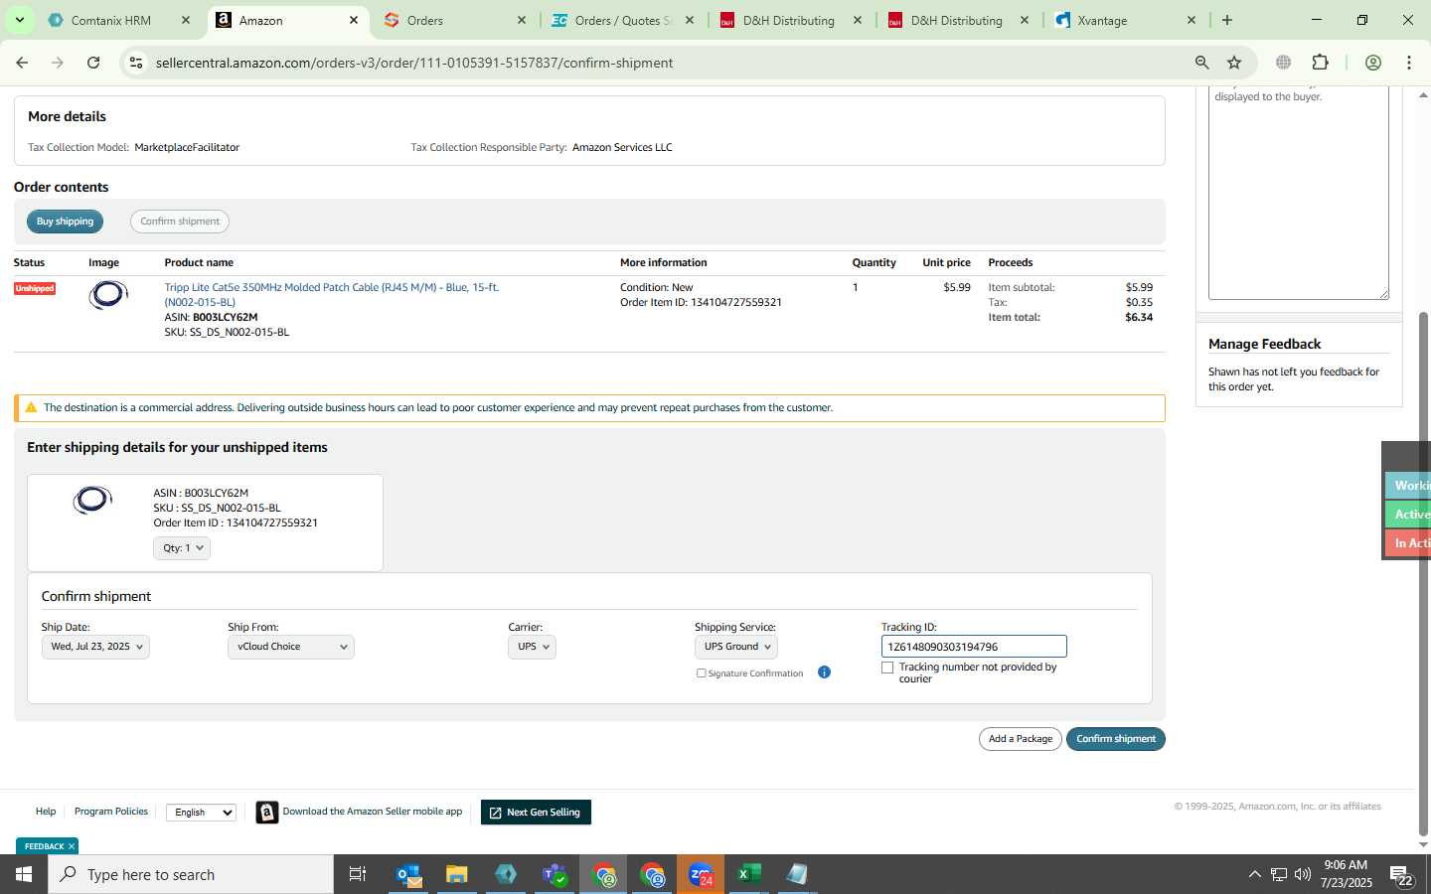
Task: Open the Tripp Lite Cat5e patch cable link
Action: click(x=332, y=294)
